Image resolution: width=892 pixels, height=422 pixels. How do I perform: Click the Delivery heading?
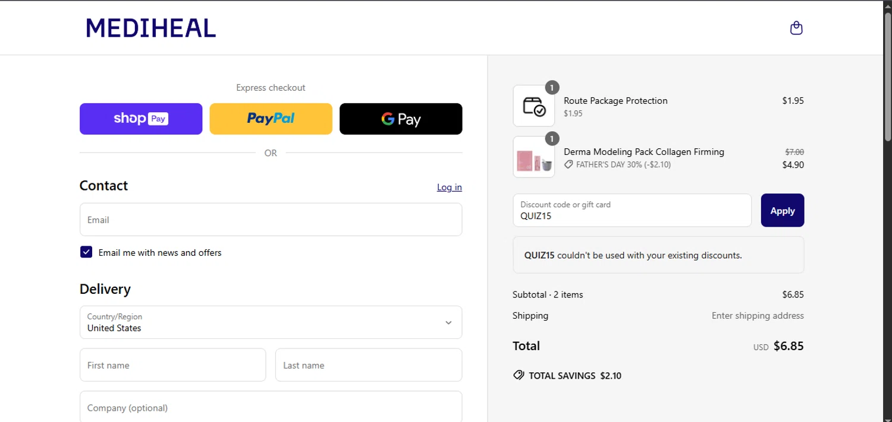pyautogui.click(x=105, y=289)
